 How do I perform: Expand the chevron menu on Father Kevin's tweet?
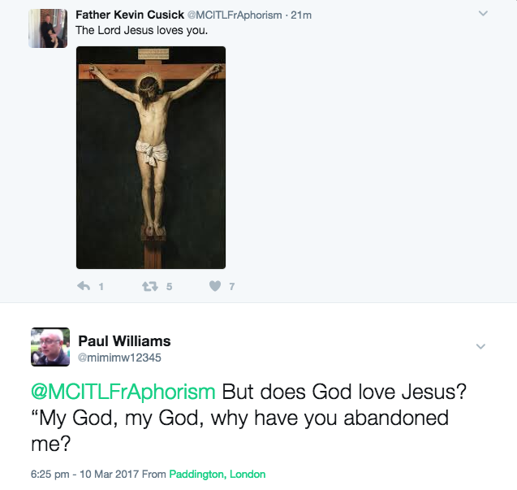pyautogui.click(x=483, y=14)
